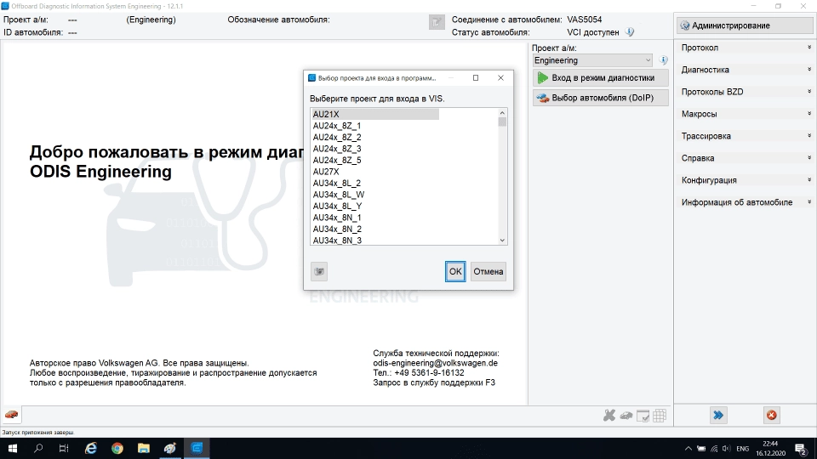Expand the Протокол section
This screenshot has width=817, height=459.
[745, 48]
